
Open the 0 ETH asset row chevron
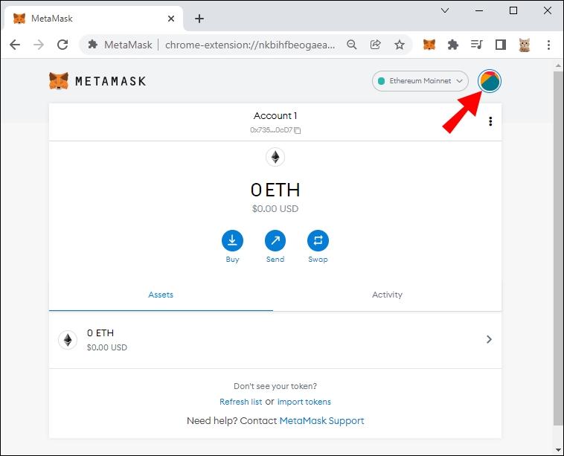489,339
